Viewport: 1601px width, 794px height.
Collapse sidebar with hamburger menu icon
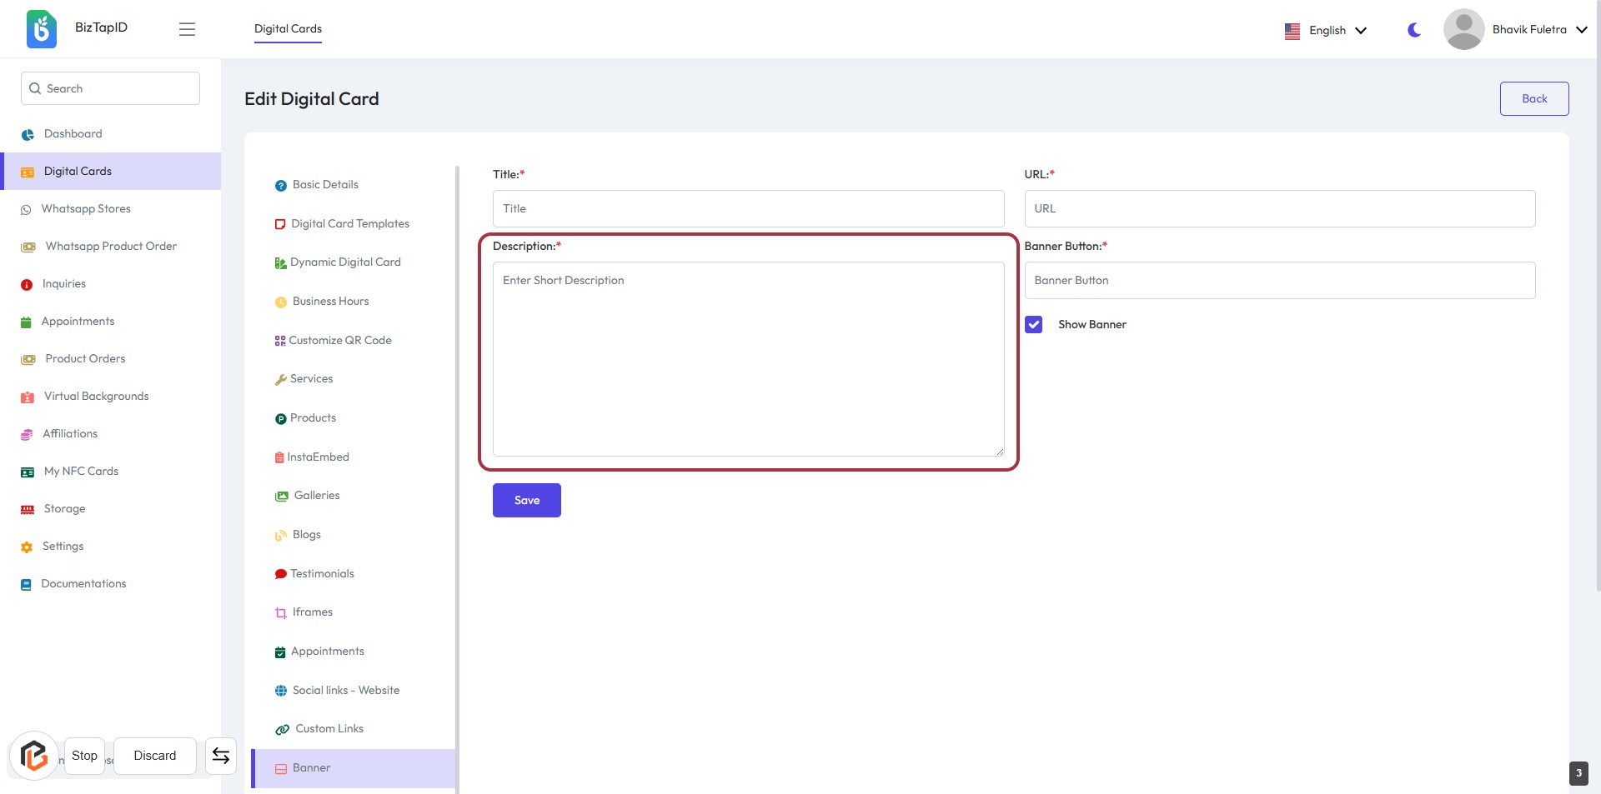click(187, 29)
